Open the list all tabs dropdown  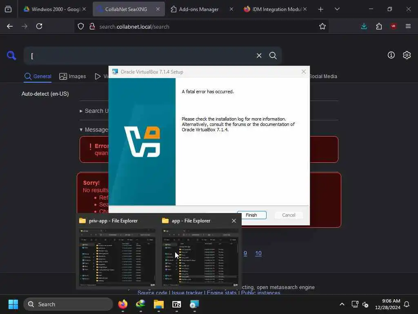point(337,9)
